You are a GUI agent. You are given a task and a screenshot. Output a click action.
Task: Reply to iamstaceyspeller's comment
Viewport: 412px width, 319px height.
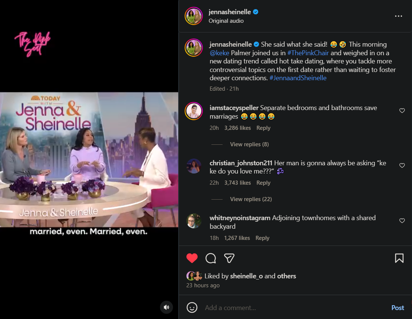pos(263,128)
